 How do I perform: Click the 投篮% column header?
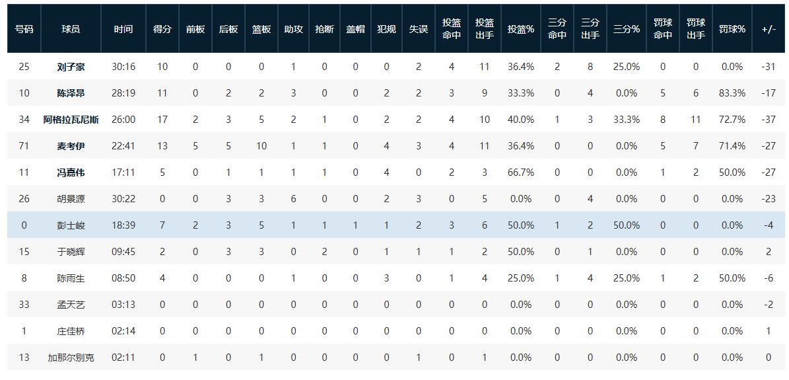pyautogui.click(x=521, y=29)
